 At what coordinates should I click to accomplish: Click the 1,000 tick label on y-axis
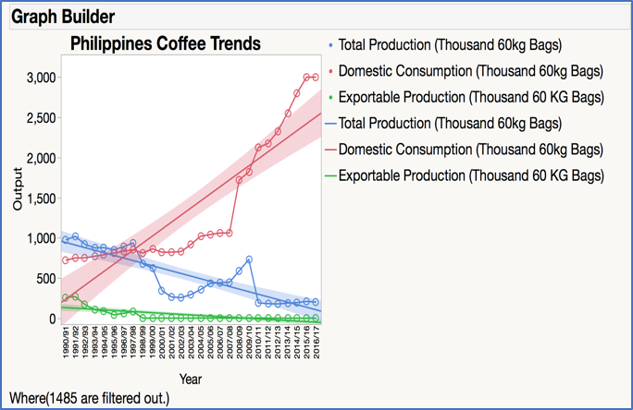(41, 238)
